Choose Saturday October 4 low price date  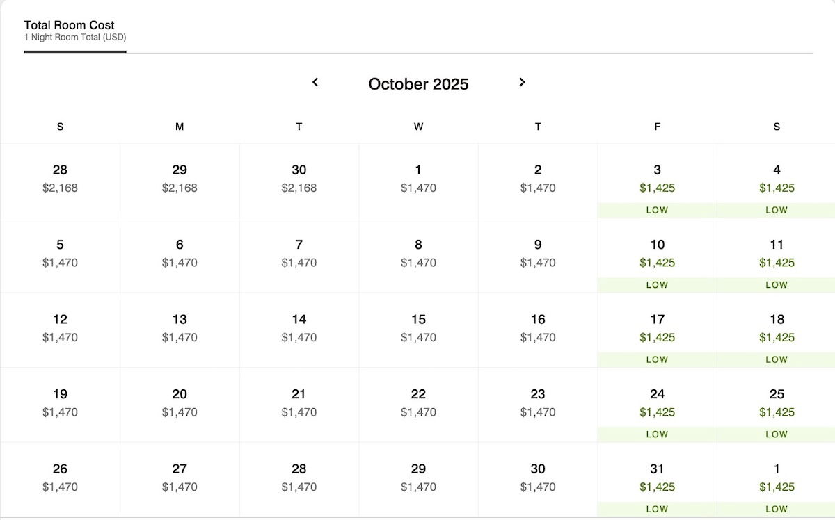[x=777, y=181]
